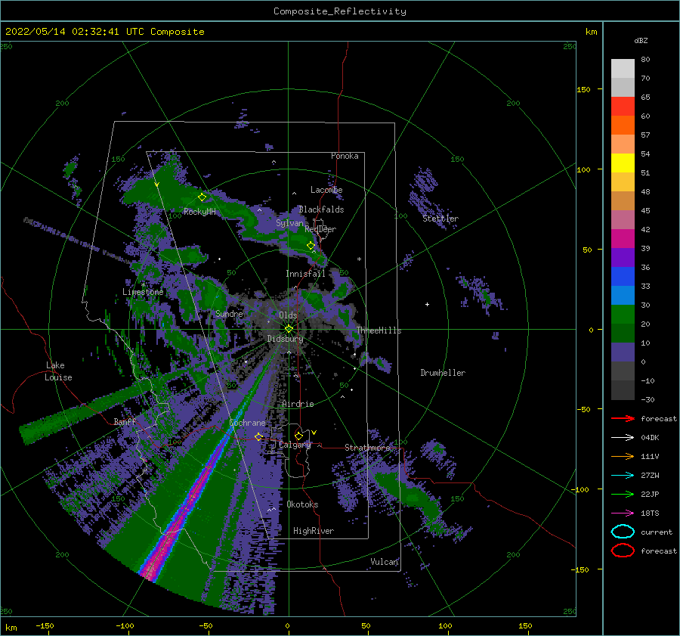Click the Lake Louise label
Image resolution: width=680 pixels, height=636 pixels.
(58, 371)
